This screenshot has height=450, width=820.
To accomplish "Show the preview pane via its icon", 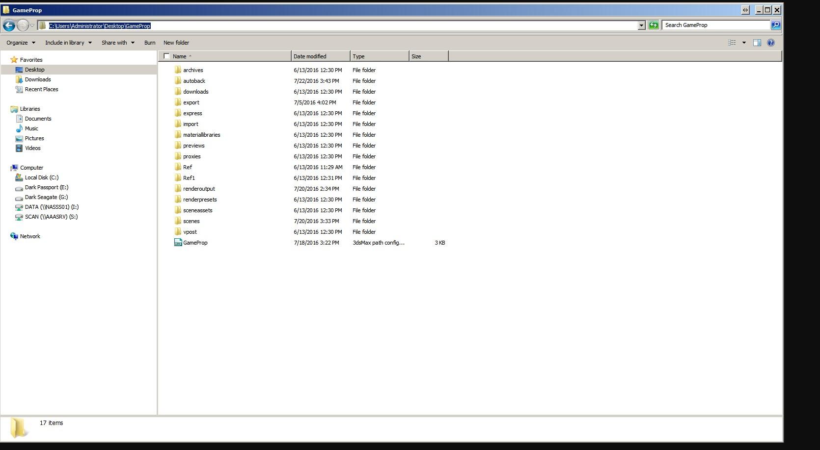I will coord(757,43).
